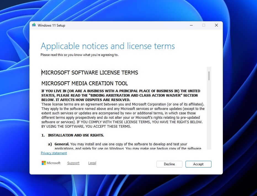The width and height of the screenshot is (257, 196).
Task: Click the MICROSOFT SOFTWARE LICENSE TERMS heading
Action: pos(90,73)
